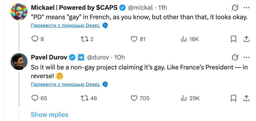Expand Show replies thread

49,115
